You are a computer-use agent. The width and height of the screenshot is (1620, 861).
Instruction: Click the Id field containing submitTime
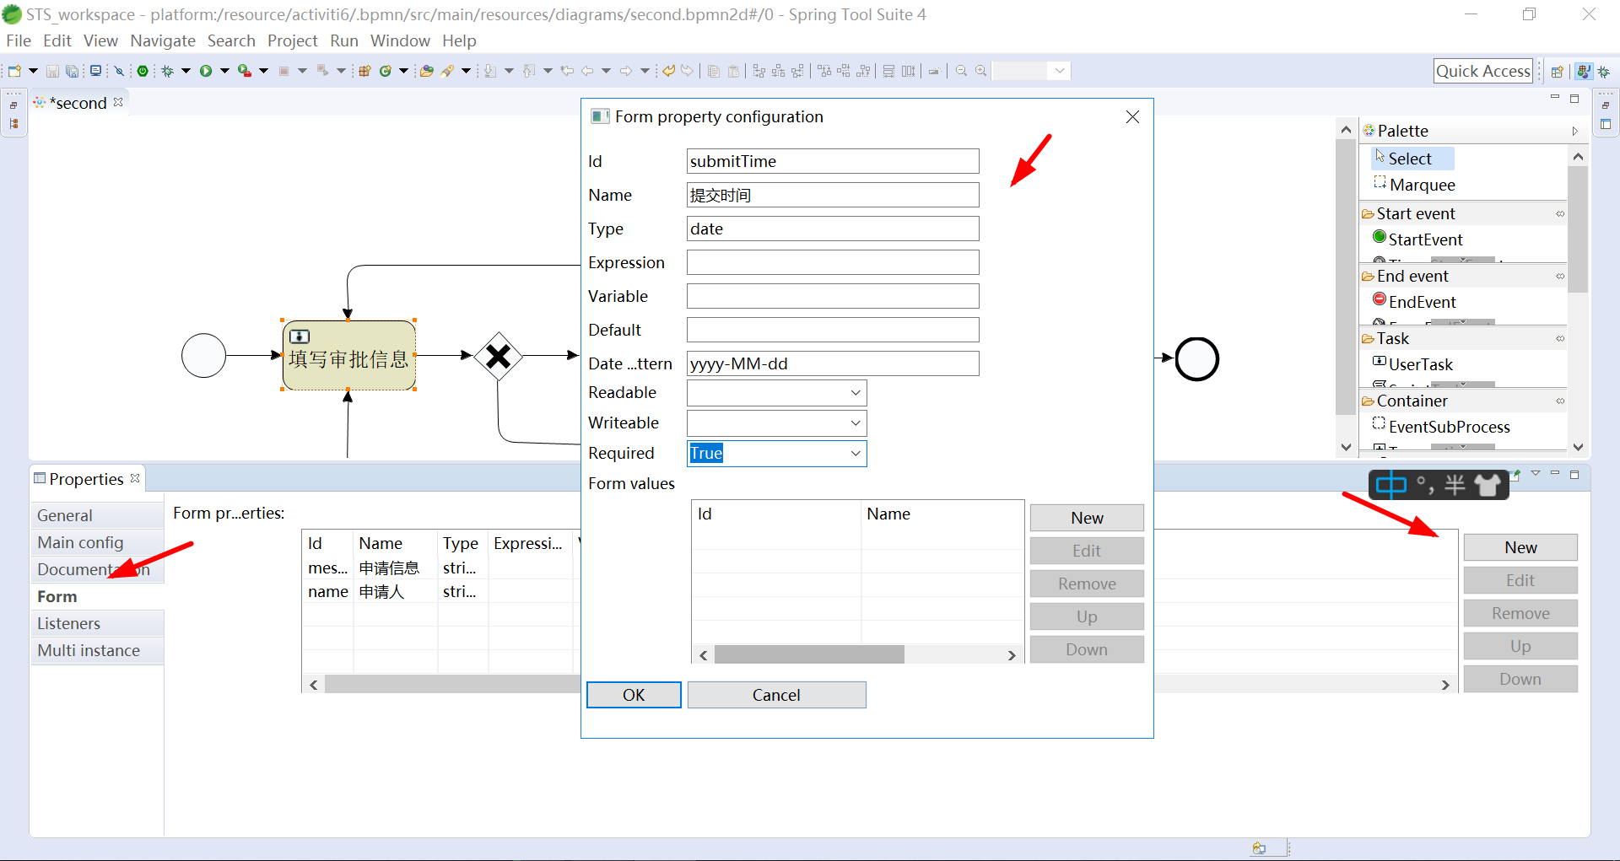click(x=833, y=161)
